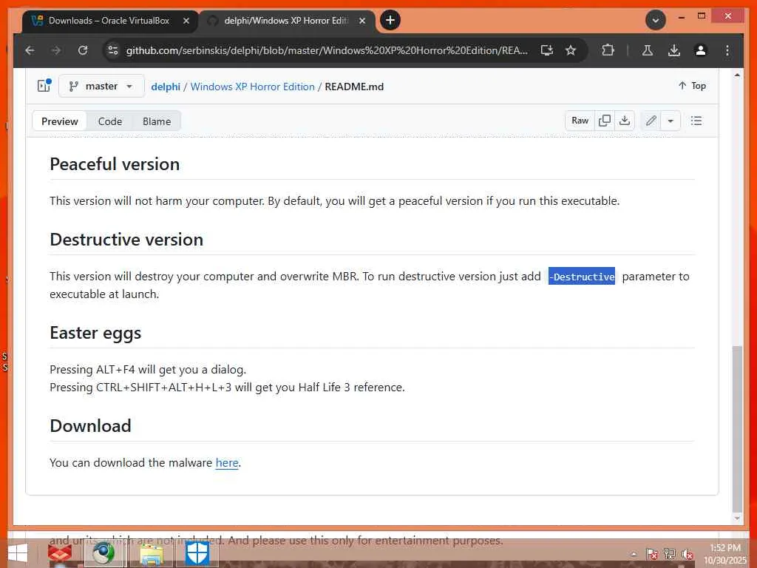Screen dimensions: 757x568
Task: Copy raw file contents icon
Action: point(605,121)
